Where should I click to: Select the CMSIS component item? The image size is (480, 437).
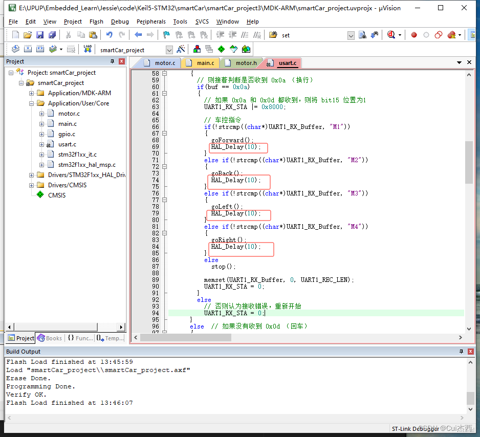pyautogui.click(x=57, y=195)
